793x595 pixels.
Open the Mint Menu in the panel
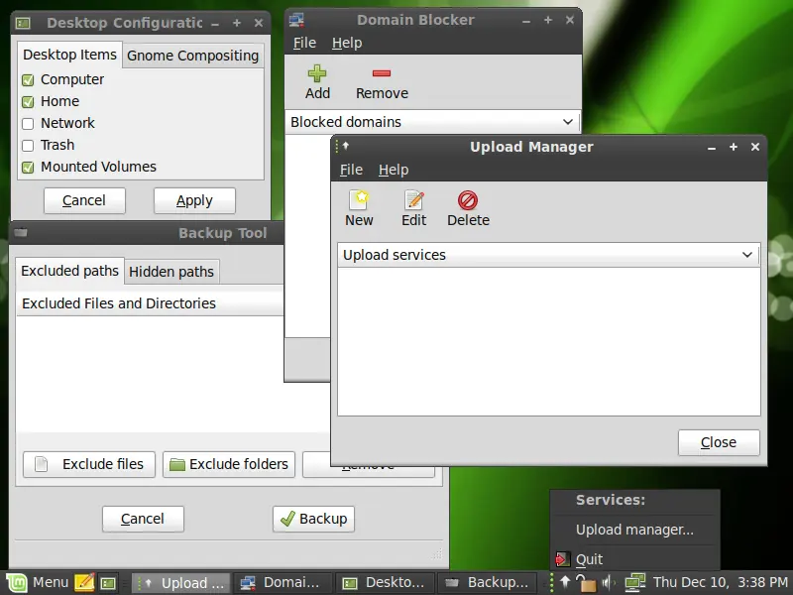[x=38, y=583]
